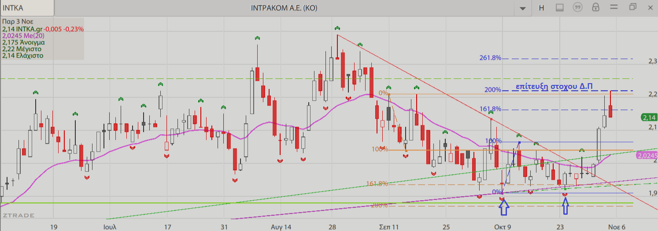Click the '31' date axis label
The height and width of the screenshot is (231, 658).
click(x=224, y=227)
